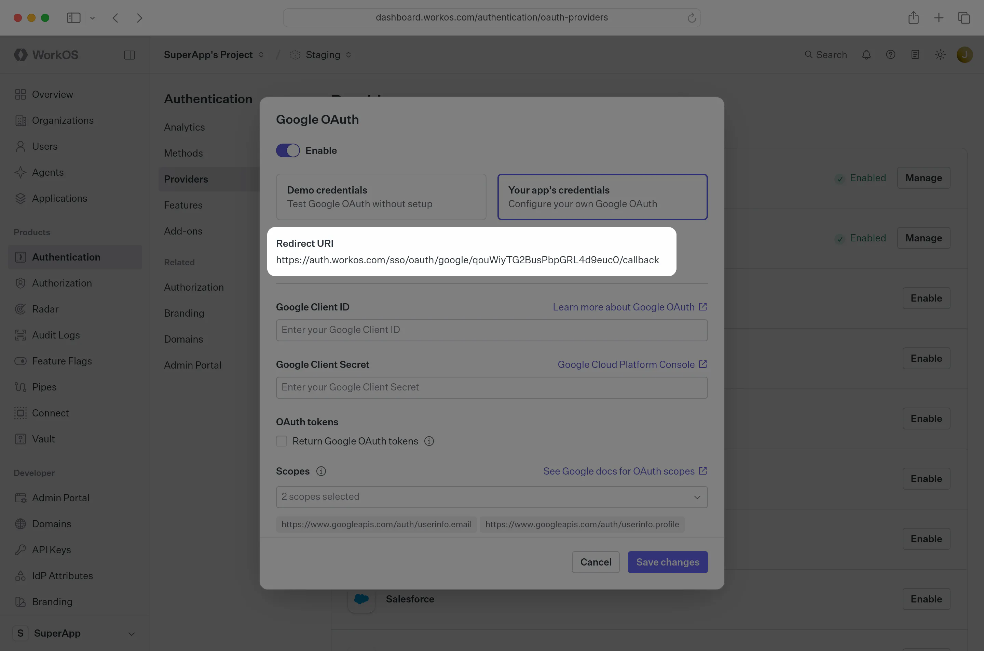
Task: Click the Save changes button
Action: (x=668, y=562)
